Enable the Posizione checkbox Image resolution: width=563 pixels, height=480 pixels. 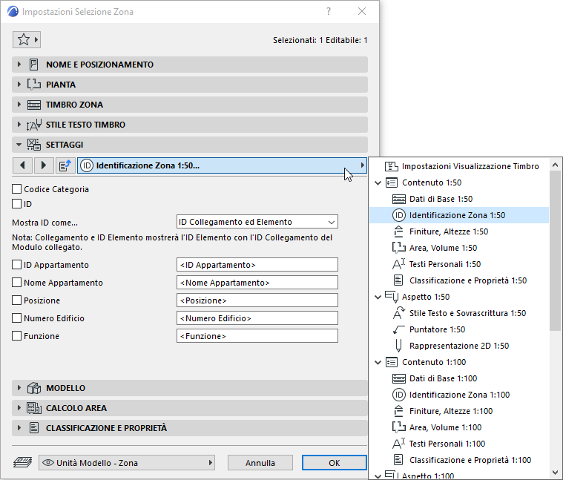point(16,300)
